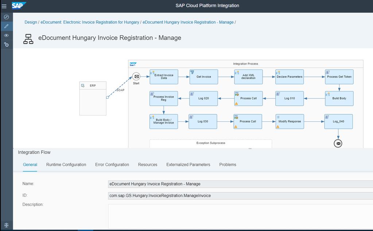Click the properties panel splitter handle
The width and height of the screenshot is (373, 231).
[x=250, y=149]
